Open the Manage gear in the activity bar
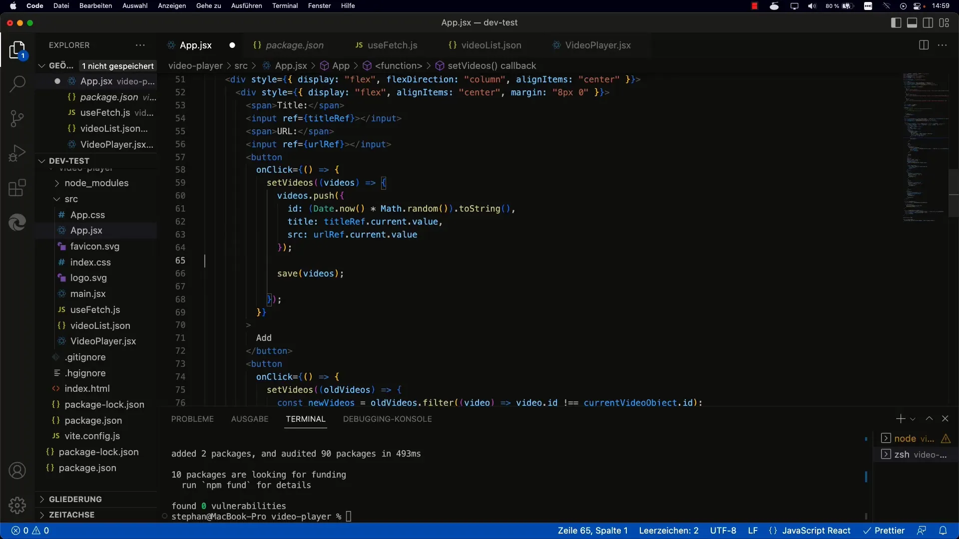Image resolution: width=959 pixels, height=539 pixels. (17, 506)
